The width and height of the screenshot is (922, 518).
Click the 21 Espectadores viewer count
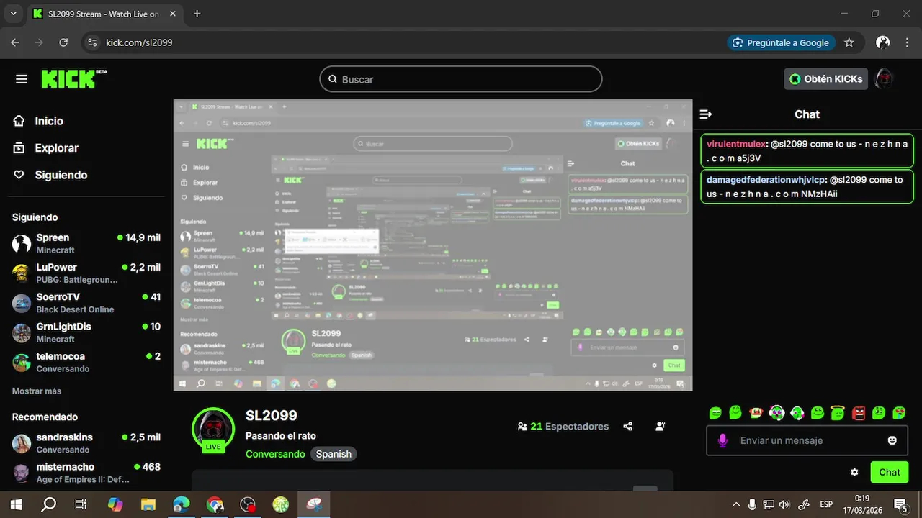[563, 427]
